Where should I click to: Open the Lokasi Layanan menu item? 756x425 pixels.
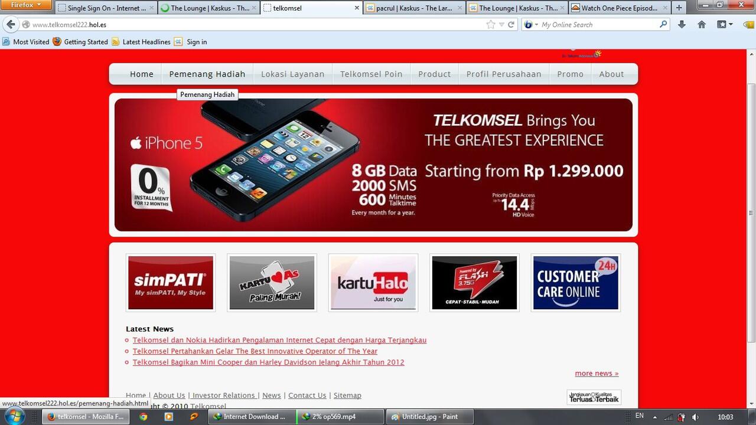293,74
